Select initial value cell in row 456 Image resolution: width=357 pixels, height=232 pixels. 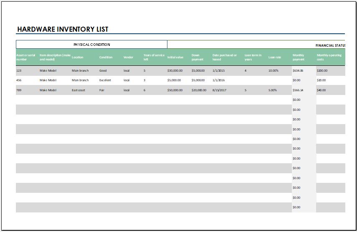(x=174, y=80)
